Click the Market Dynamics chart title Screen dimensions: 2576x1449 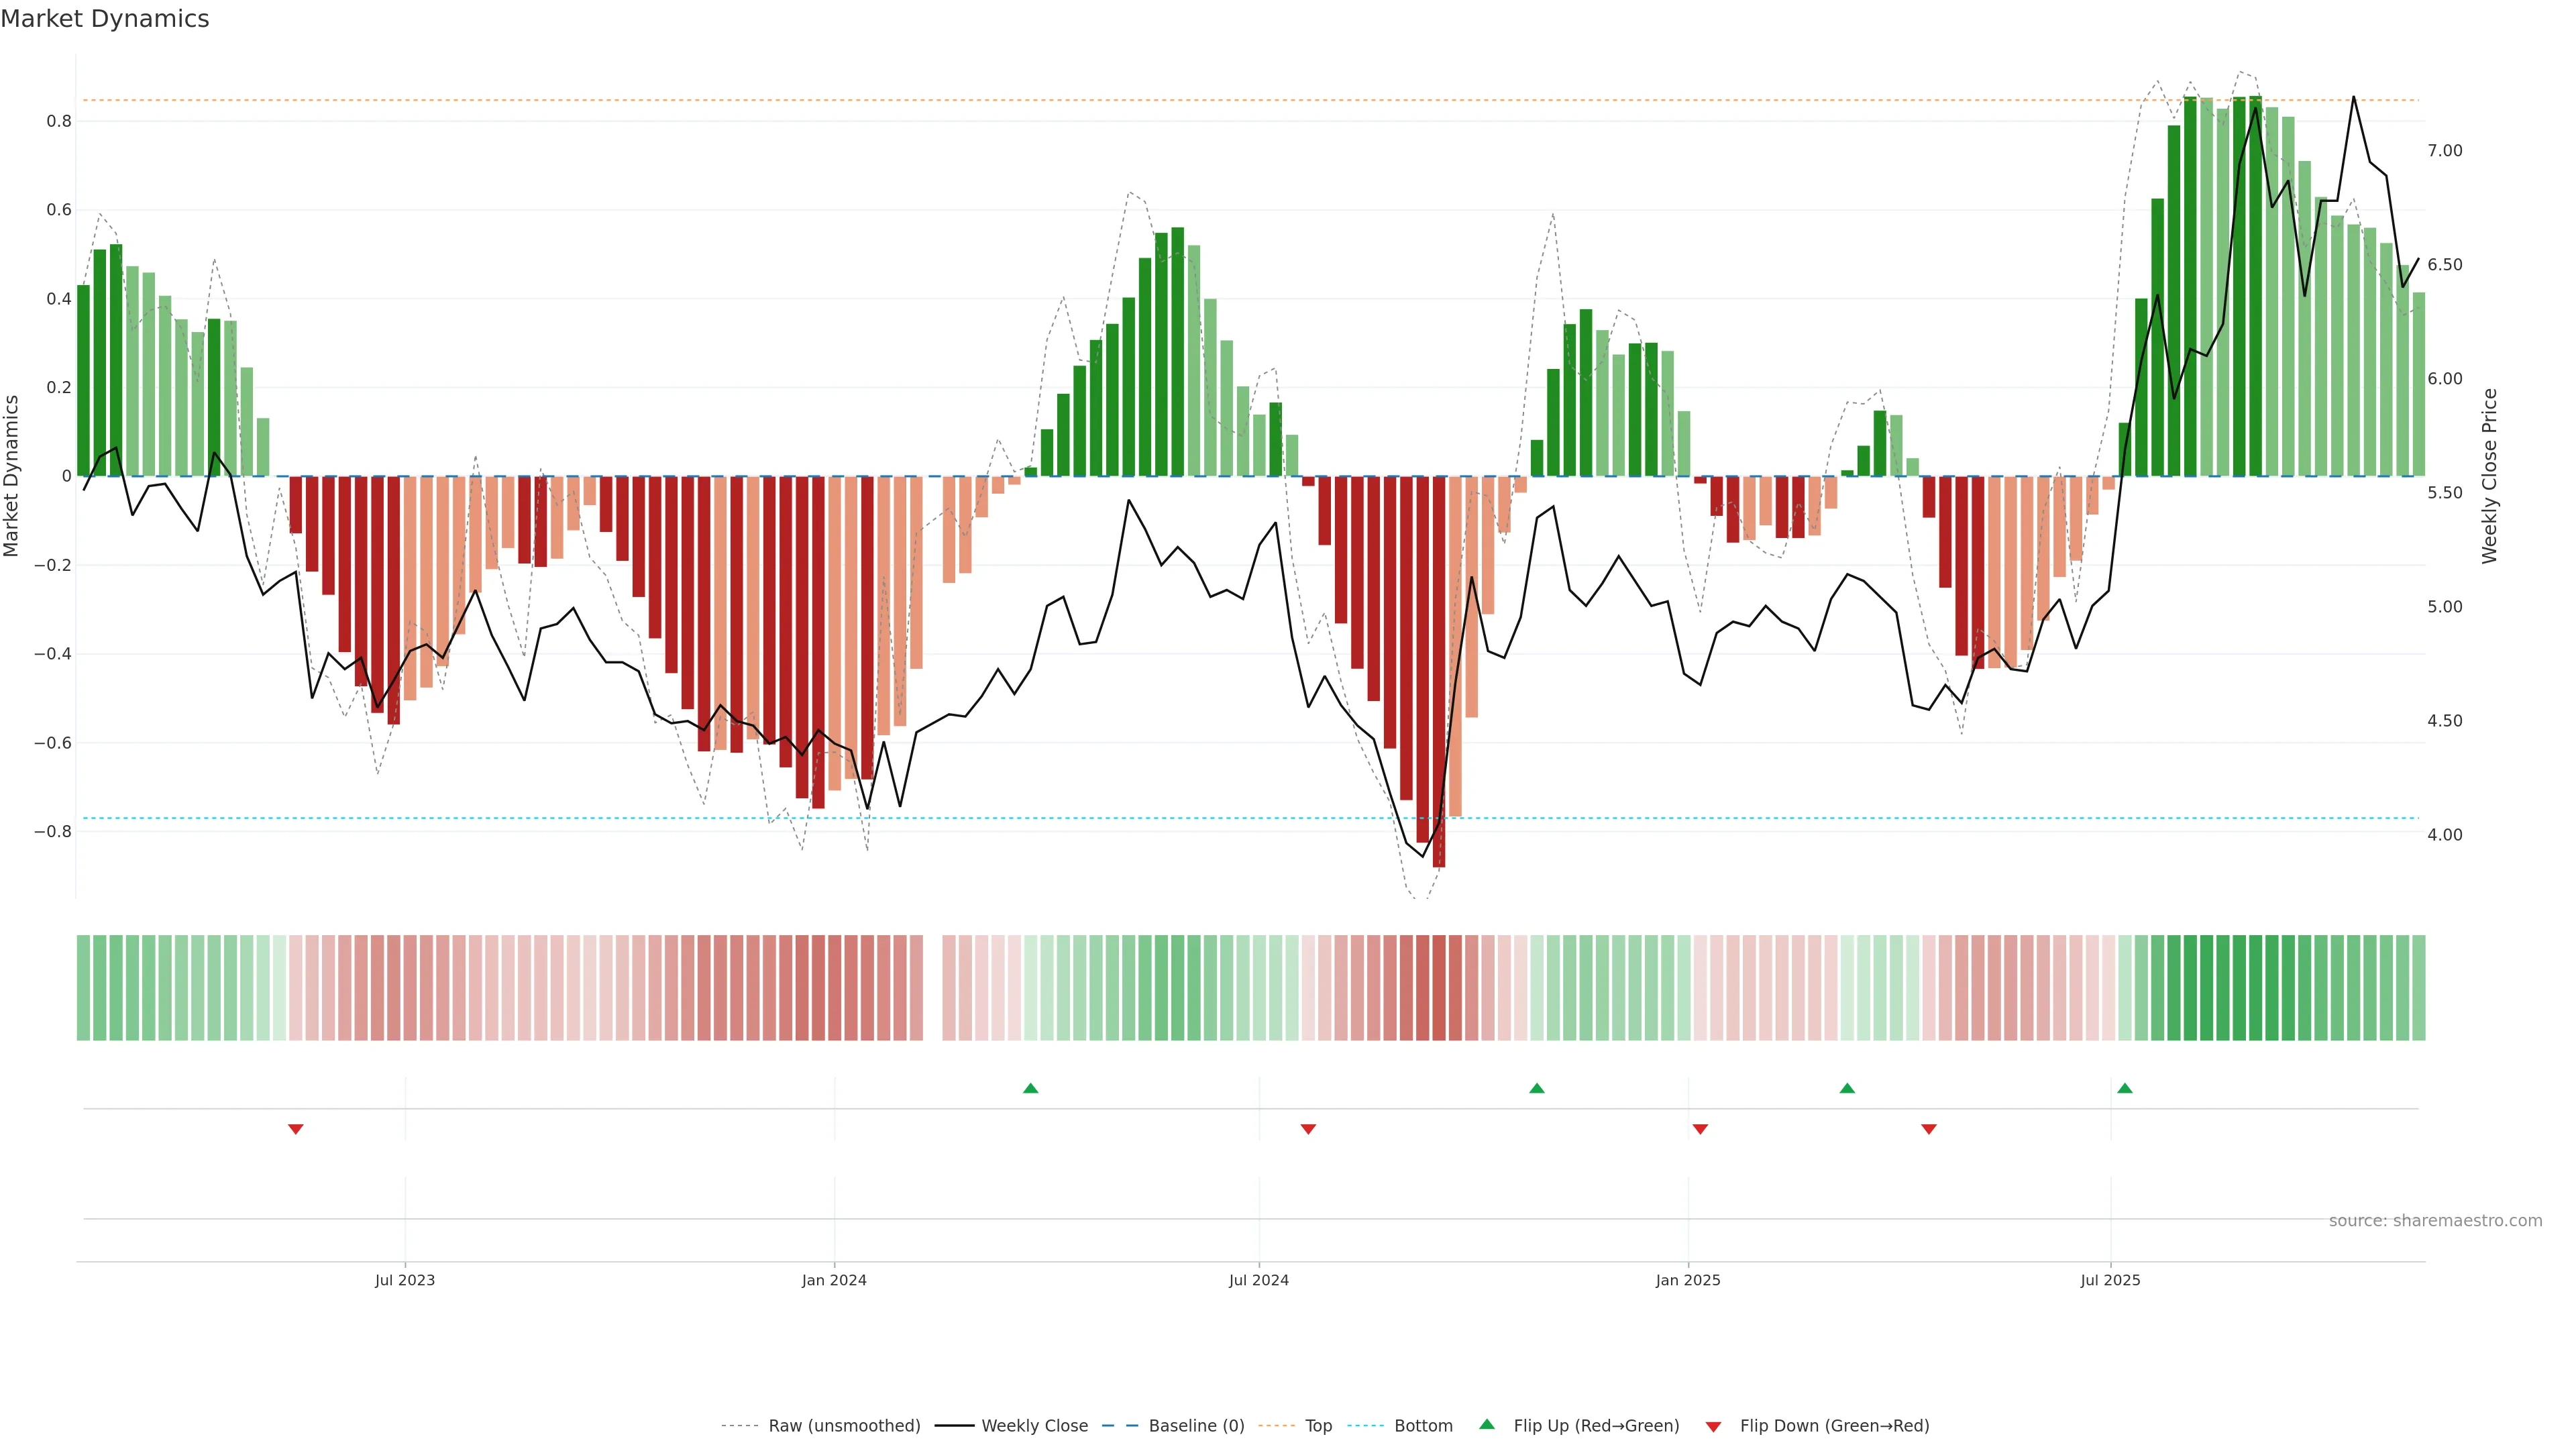click(x=105, y=19)
